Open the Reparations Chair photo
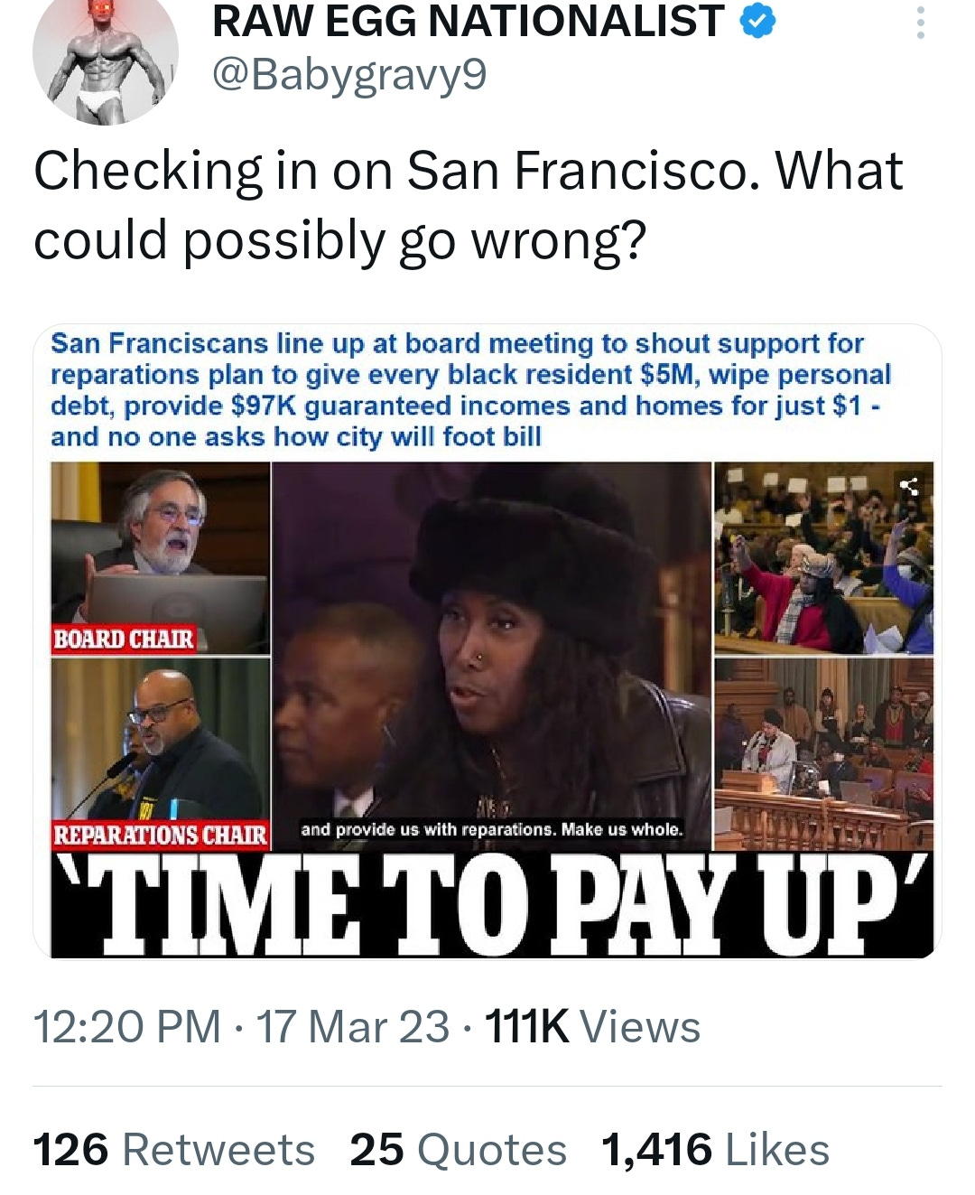Screen dimensions: 975x1195 161,754
